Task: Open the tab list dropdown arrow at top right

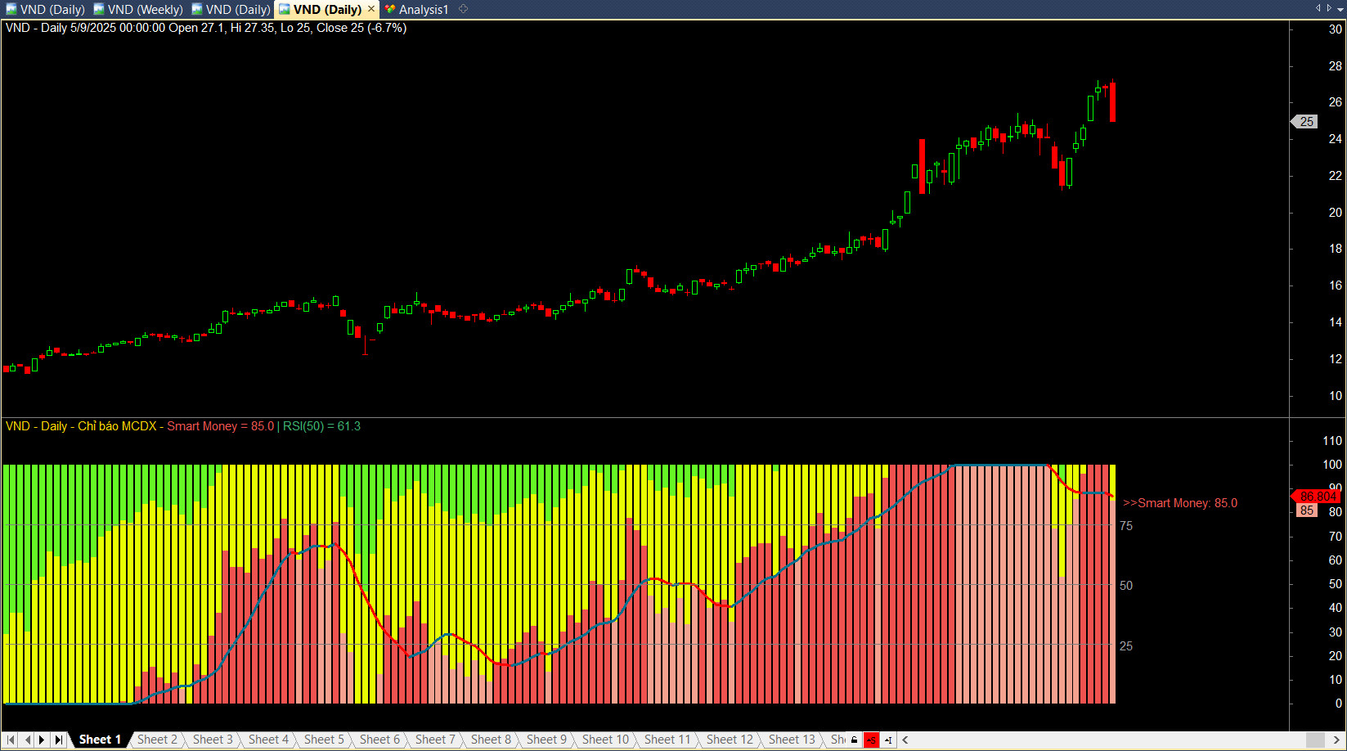Action: [1340, 9]
